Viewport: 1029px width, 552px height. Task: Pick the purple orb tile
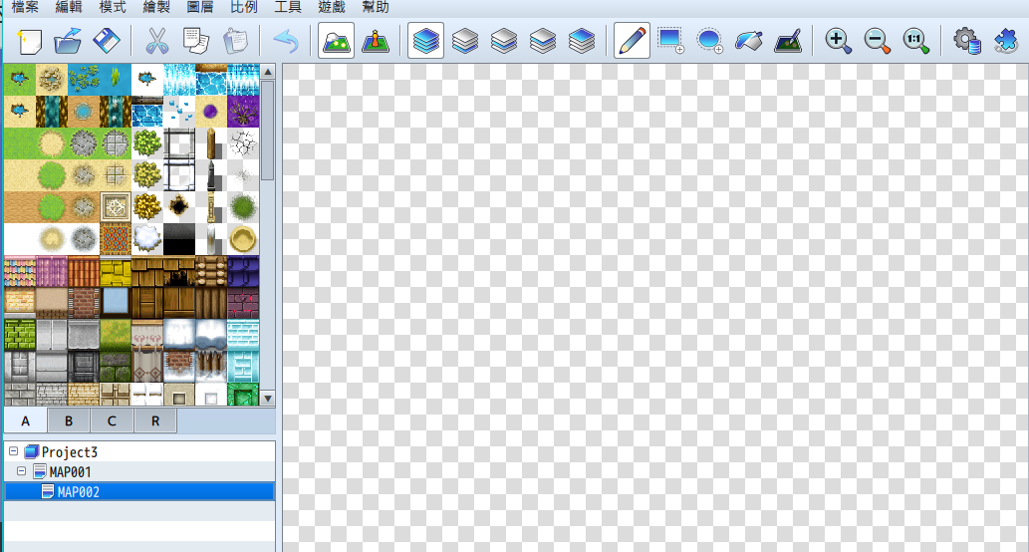tap(210, 112)
